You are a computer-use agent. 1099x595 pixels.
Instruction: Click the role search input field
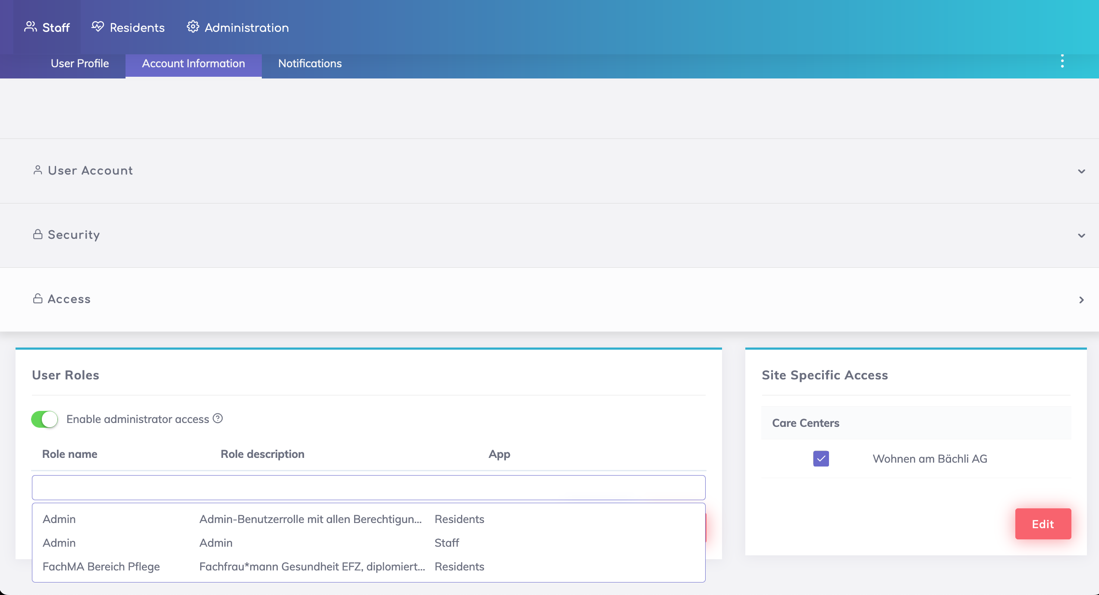pos(368,488)
